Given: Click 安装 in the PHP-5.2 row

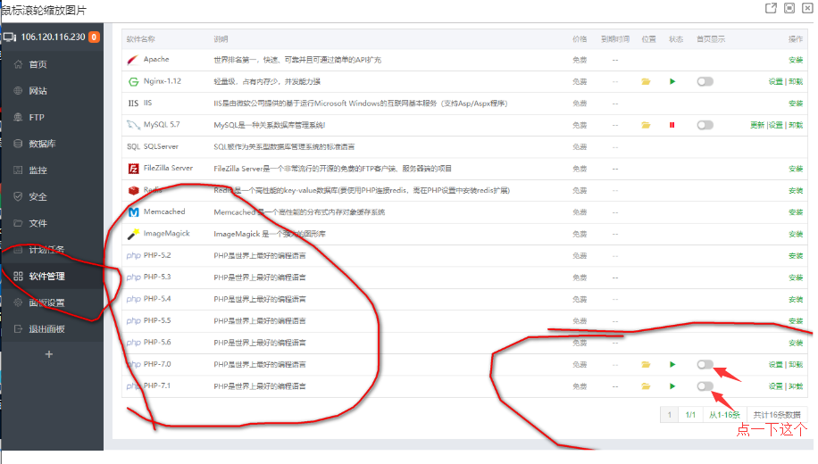Looking at the screenshot, I should pyautogui.click(x=796, y=256).
